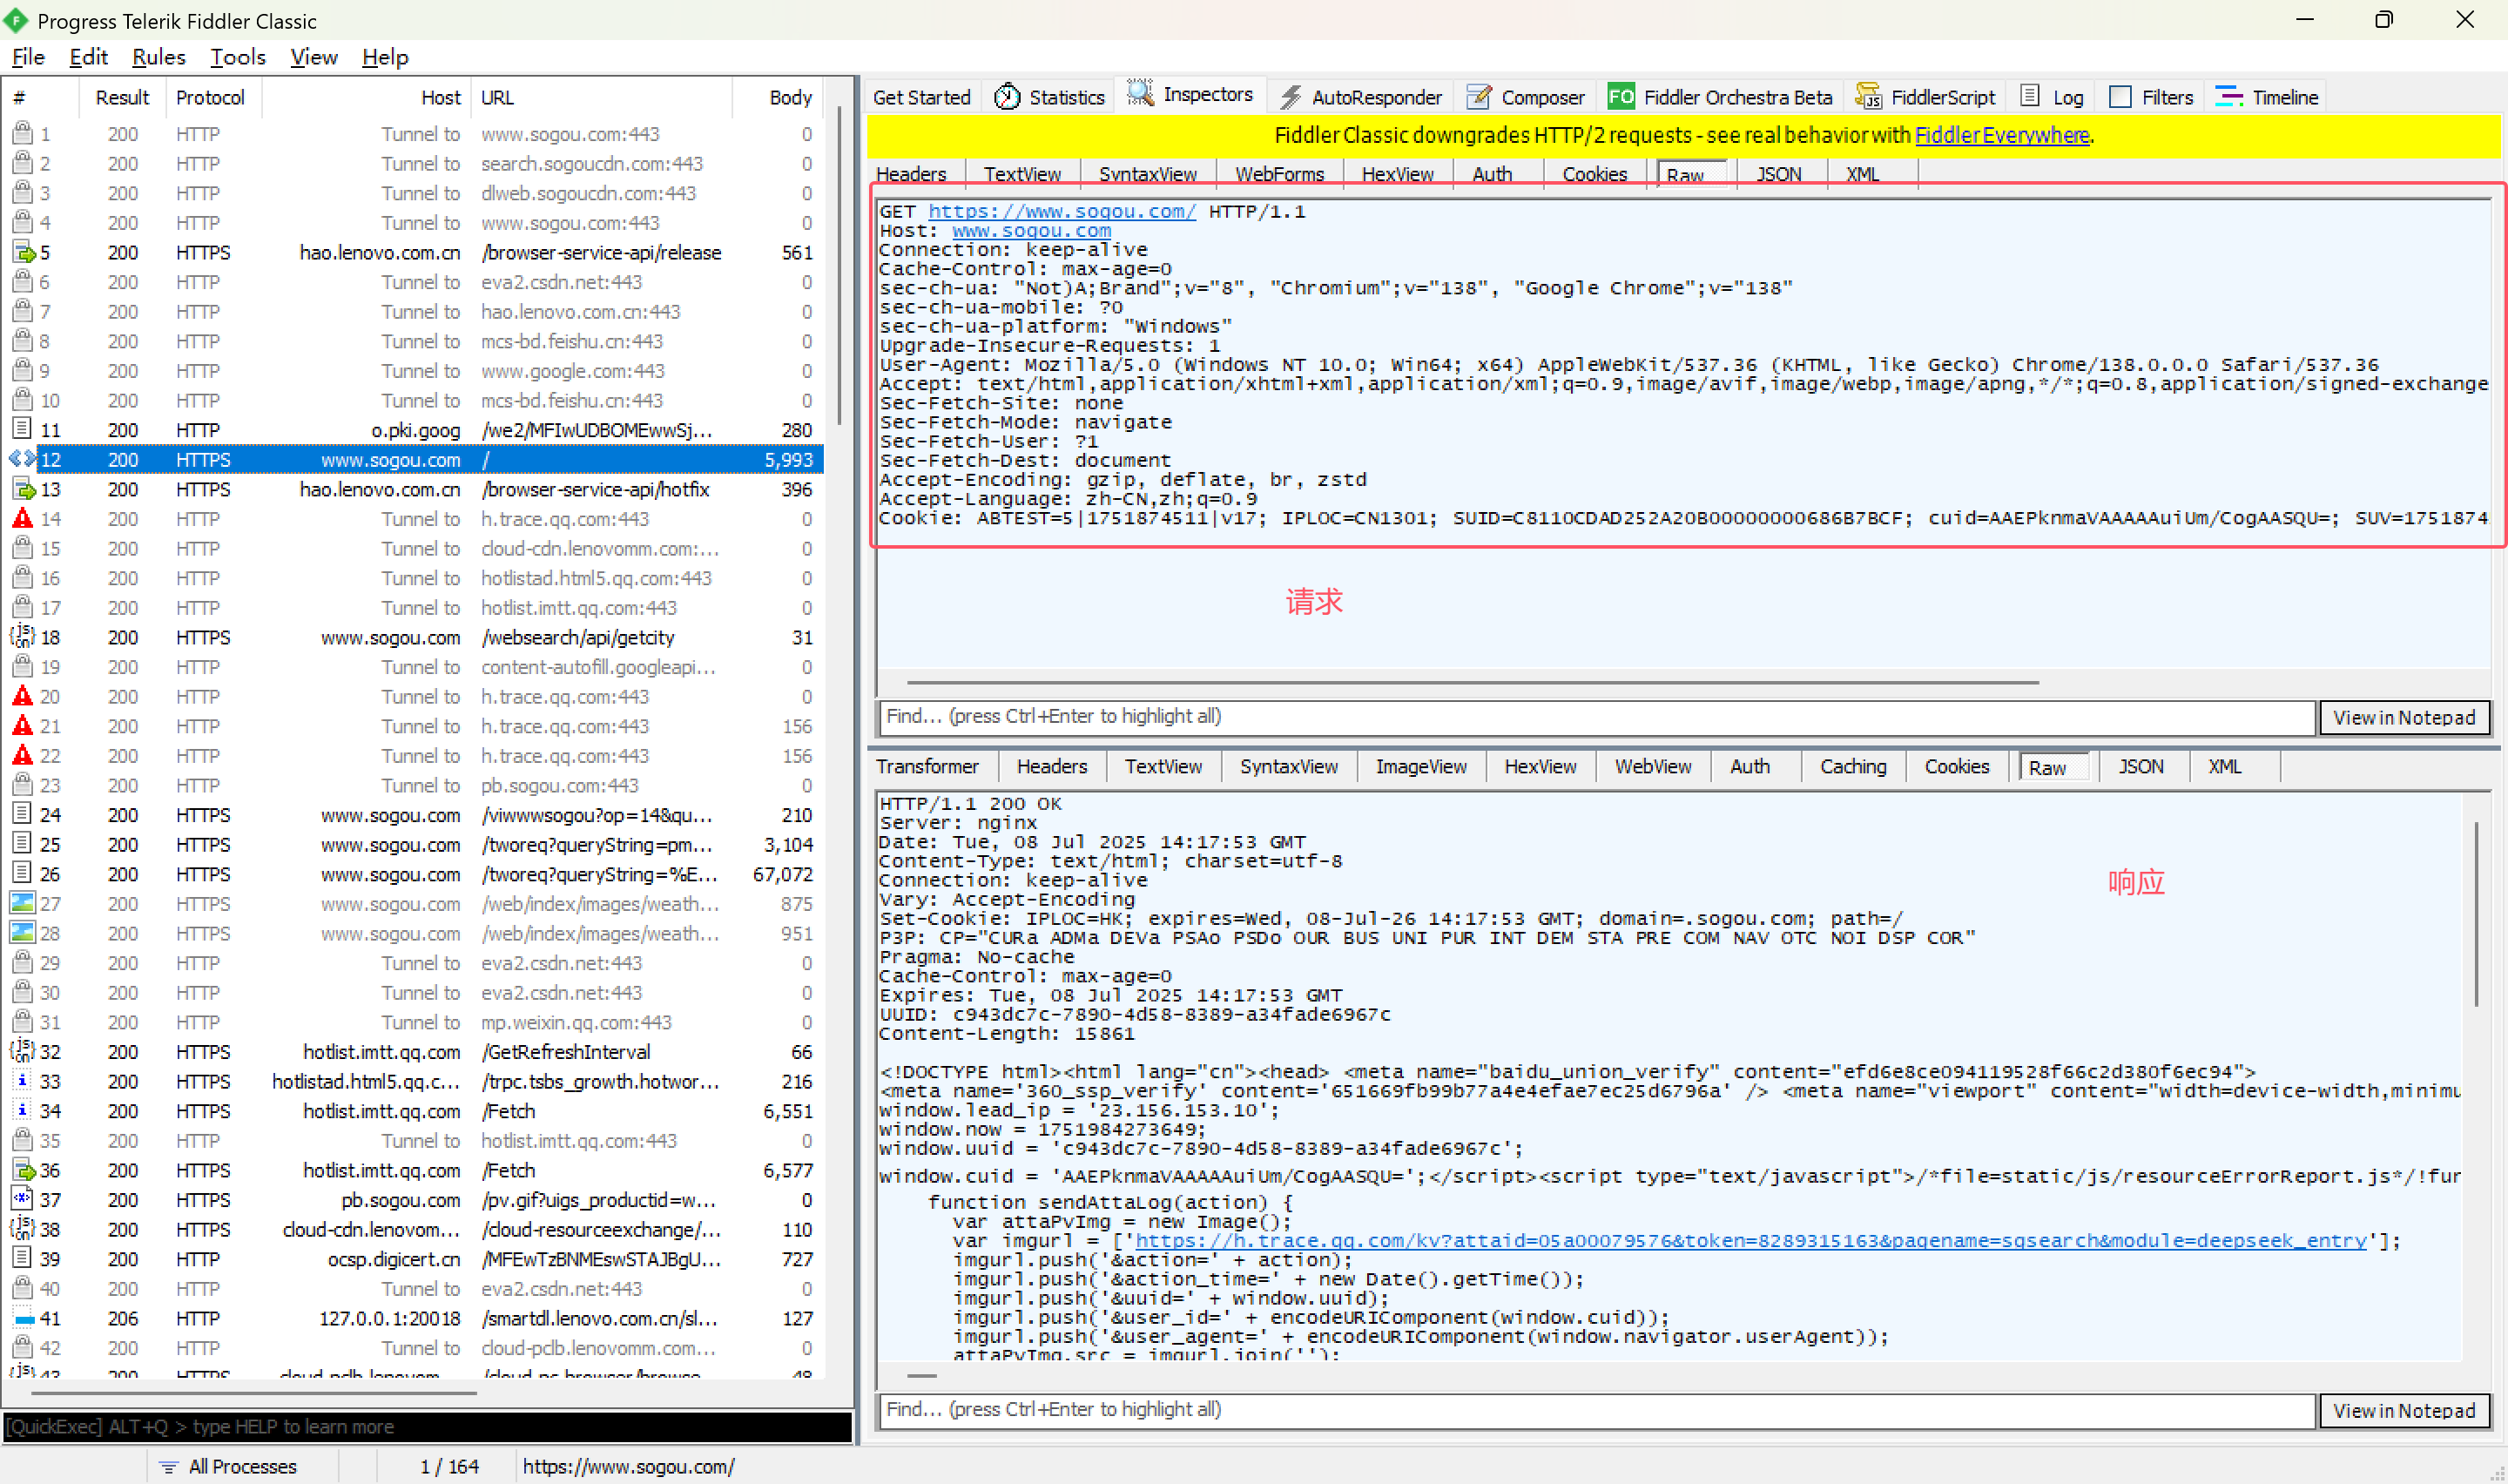Click the Inspectors magnifier icon
The image size is (2508, 1484).
tap(1140, 94)
